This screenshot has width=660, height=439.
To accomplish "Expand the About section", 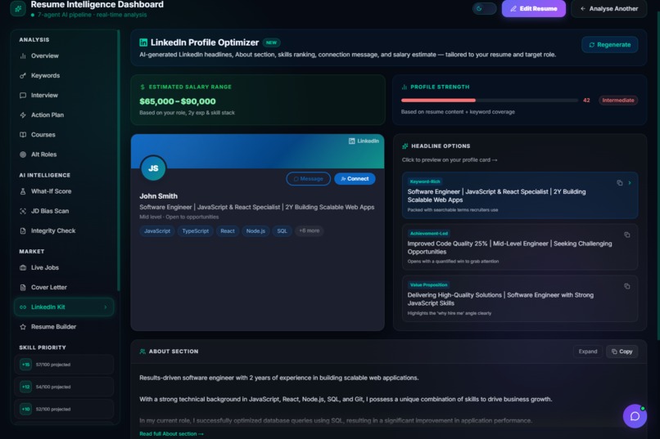I will tap(588, 352).
